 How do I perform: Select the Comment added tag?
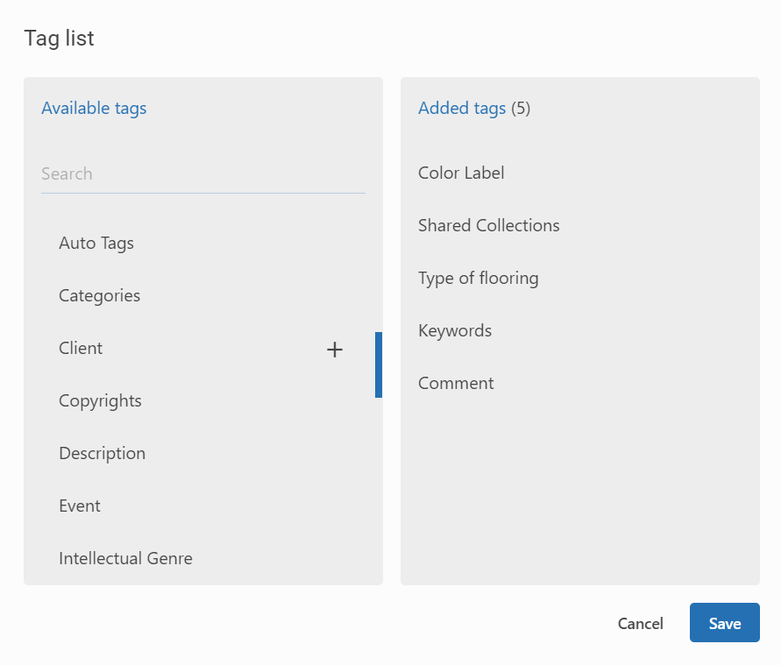[x=456, y=383]
